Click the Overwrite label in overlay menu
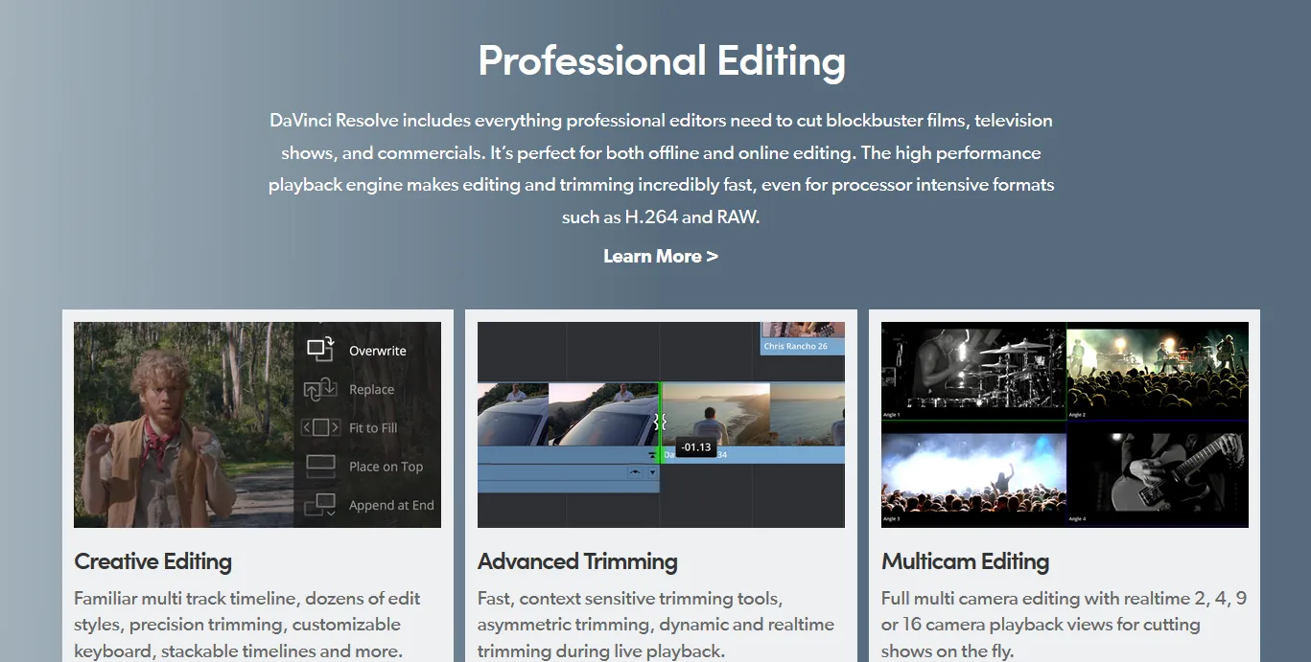This screenshot has height=662, width=1311. 378,351
